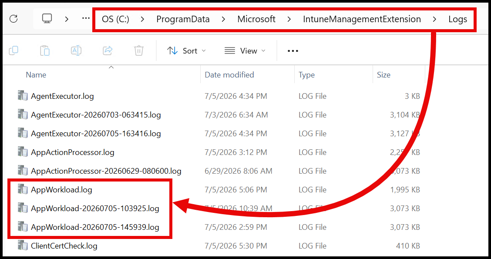Sort by the Name column header

[x=36, y=75]
